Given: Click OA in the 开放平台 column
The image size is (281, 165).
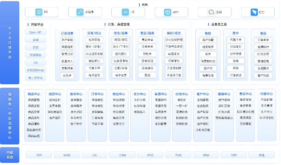Looking at the screenshot, I should [x=36, y=62].
